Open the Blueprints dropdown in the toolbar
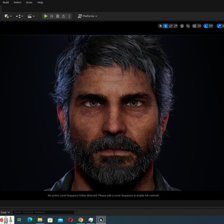224x224 pixels. click(x=20, y=16)
